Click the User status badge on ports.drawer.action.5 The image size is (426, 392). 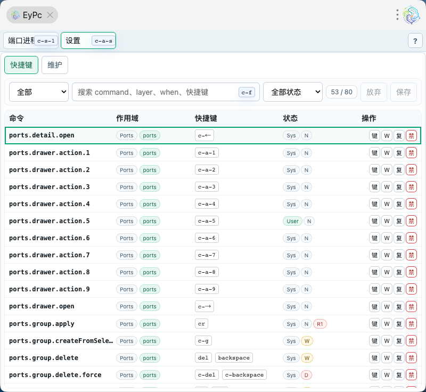[292, 221]
